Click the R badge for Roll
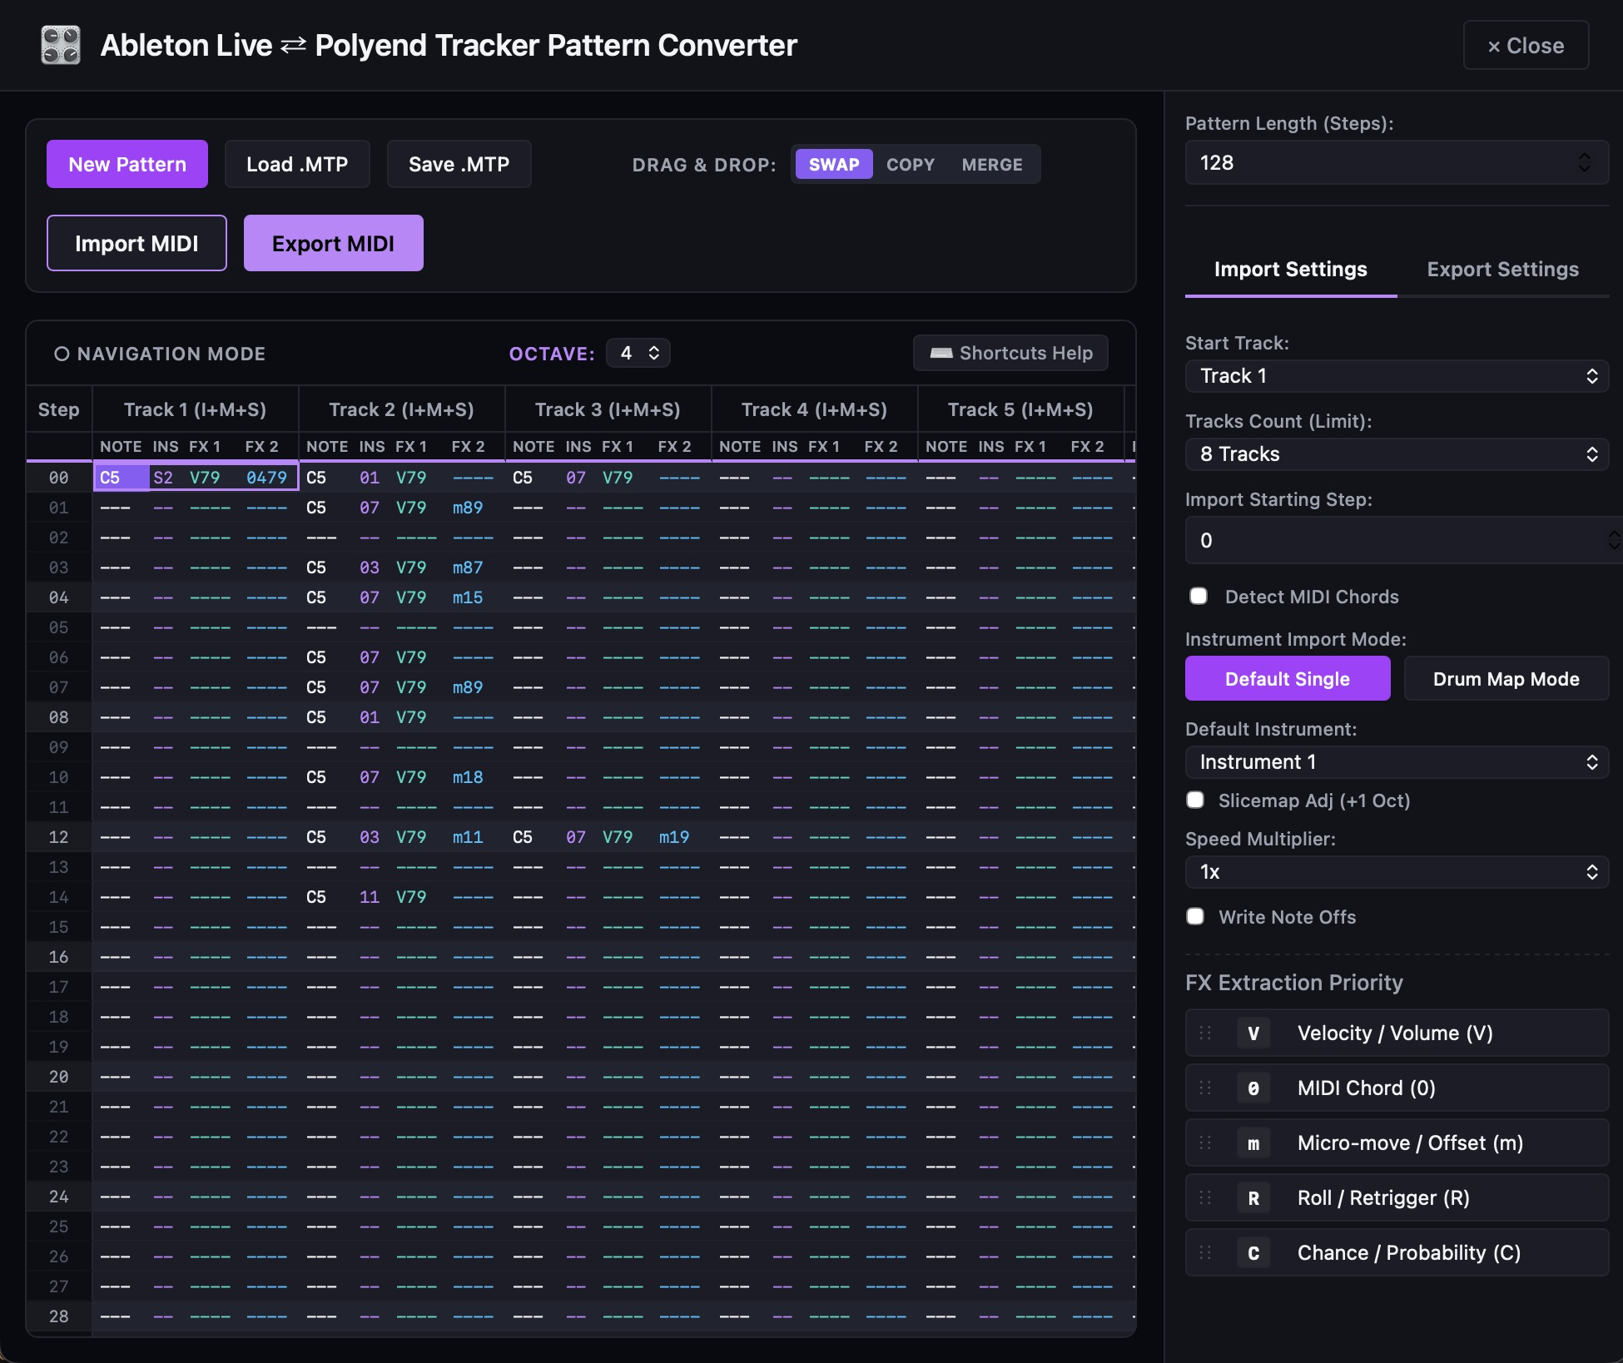The image size is (1623, 1363). tap(1253, 1197)
